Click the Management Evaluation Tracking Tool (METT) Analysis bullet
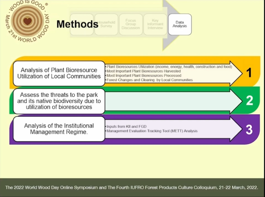Screen dimensions: 265x197 [x=152, y=131]
